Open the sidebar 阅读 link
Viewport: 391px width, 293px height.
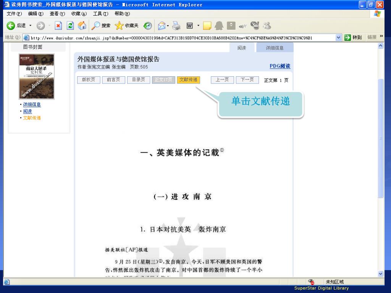point(27,111)
